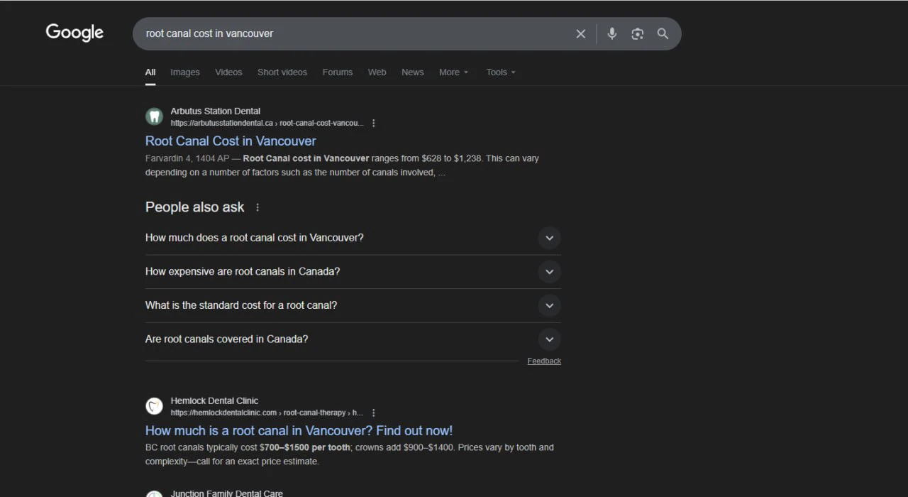
Task: Click the Arbutus Station Dental site name
Action: pyautogui.click(x=216, y=111)
